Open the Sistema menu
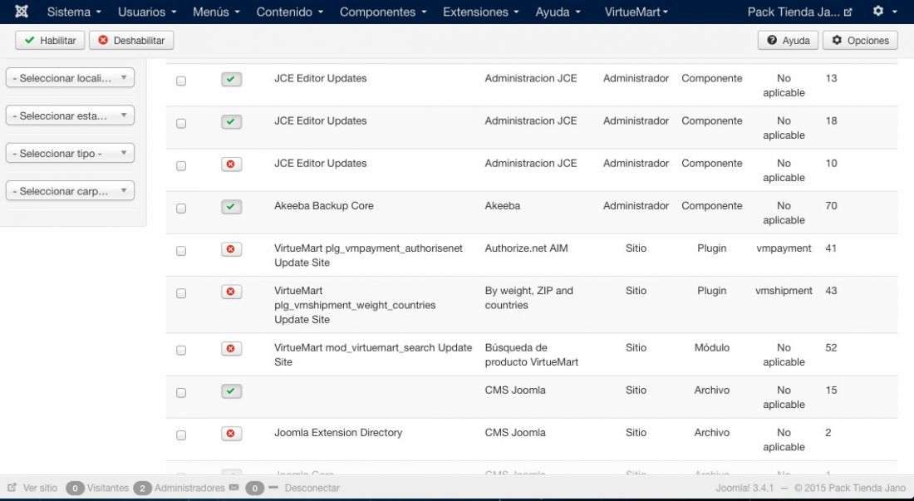 tap(74, 12)
